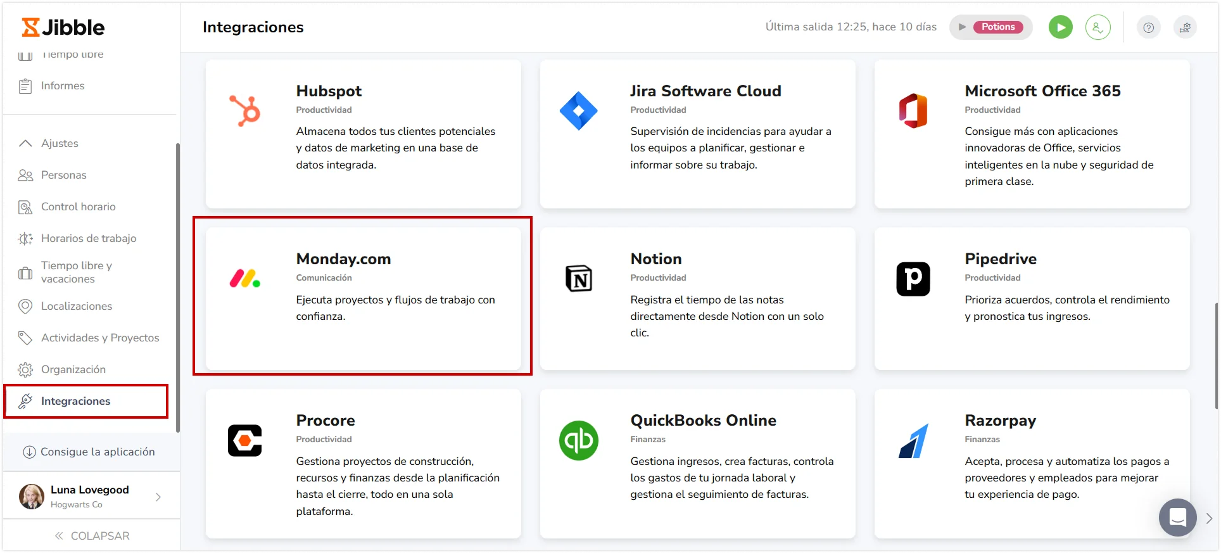1221x553 pixels.
Task: Open the QuickBooks Online title
Action: click(703, 421)
